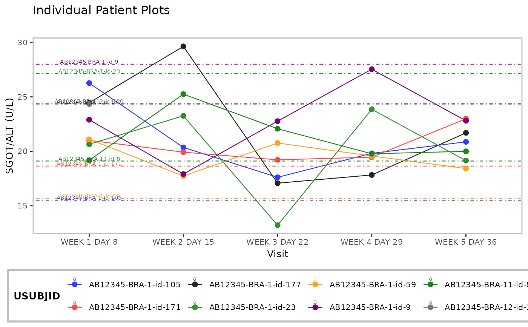This screenshot has width=528, height=327.
Task: Click the red AB12345-BRA-1-id-171 reference line label
Action: [x=89, y=164]
